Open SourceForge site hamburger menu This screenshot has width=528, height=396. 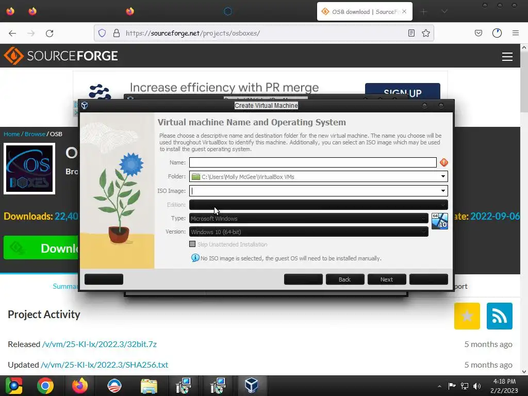(x=507, y=57)
